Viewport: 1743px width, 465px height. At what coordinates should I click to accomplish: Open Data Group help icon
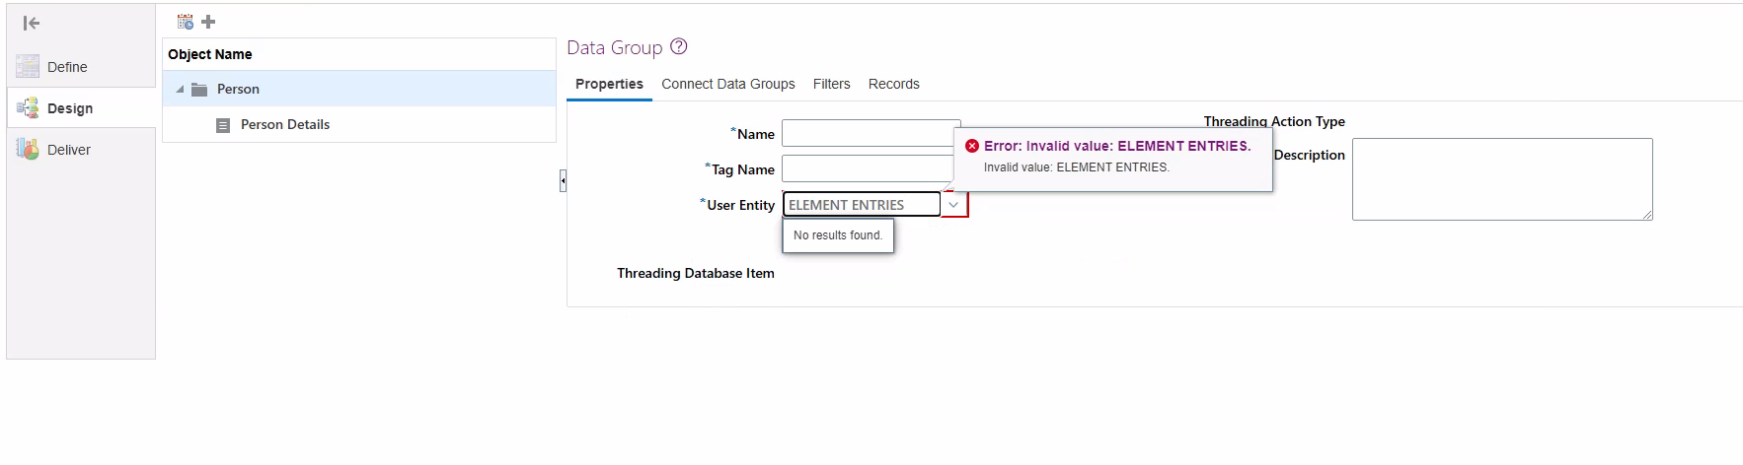coord(679,46)
